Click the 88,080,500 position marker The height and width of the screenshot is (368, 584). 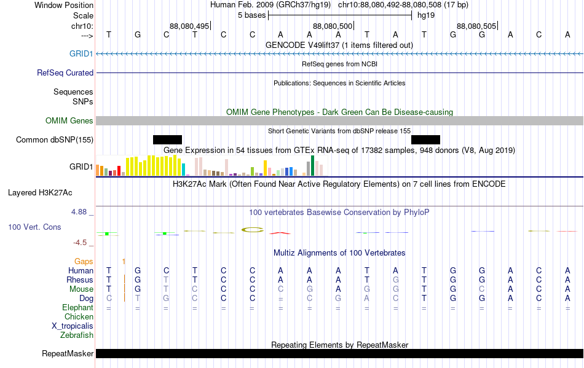click(x=333, y=26)
